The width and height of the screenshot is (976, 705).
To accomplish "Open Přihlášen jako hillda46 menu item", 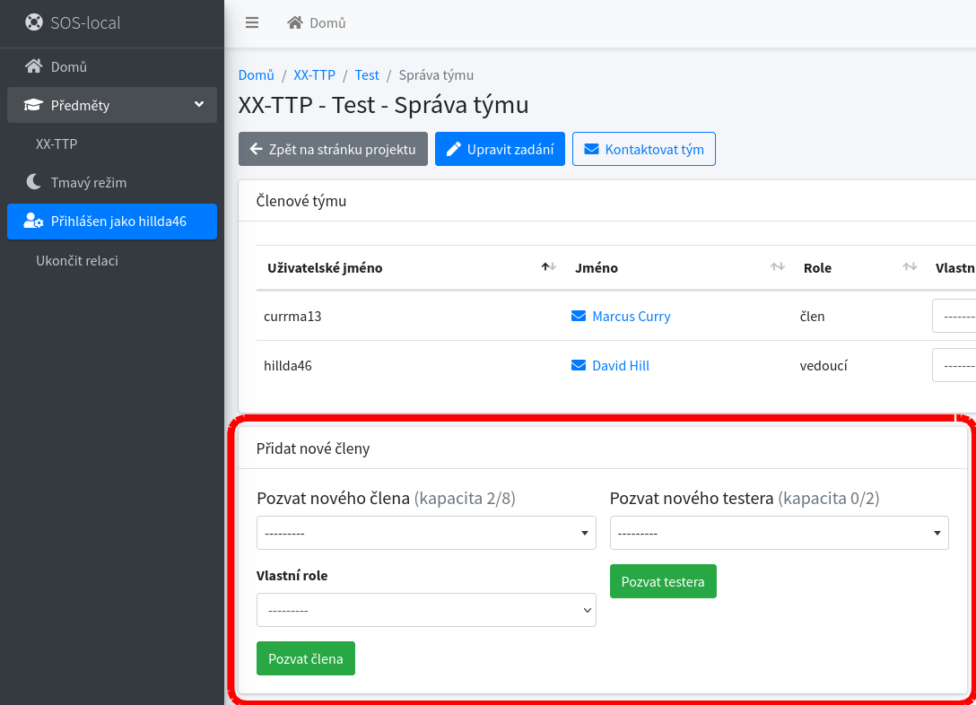I will [112, 222].
